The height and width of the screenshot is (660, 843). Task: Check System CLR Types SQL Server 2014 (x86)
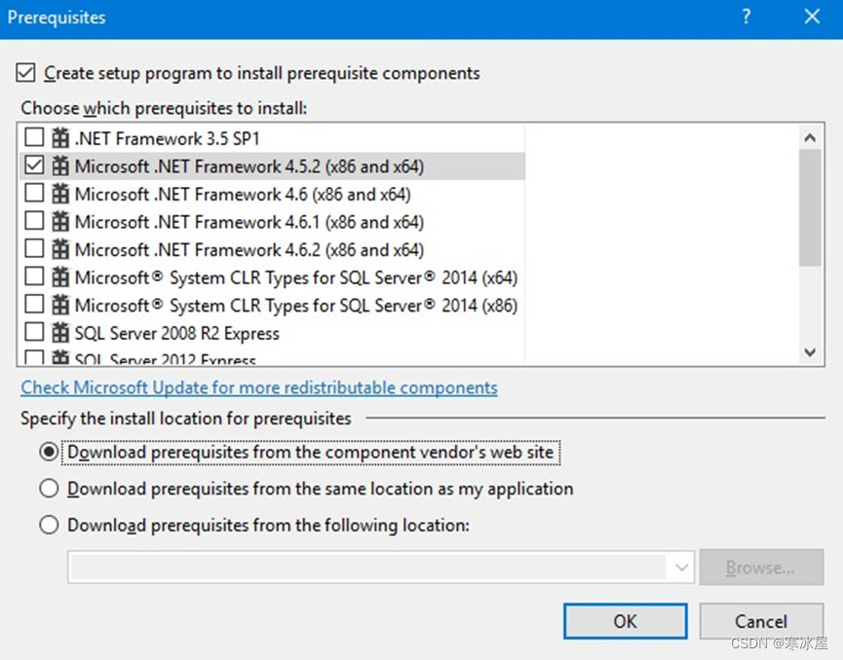coord(34,305)
